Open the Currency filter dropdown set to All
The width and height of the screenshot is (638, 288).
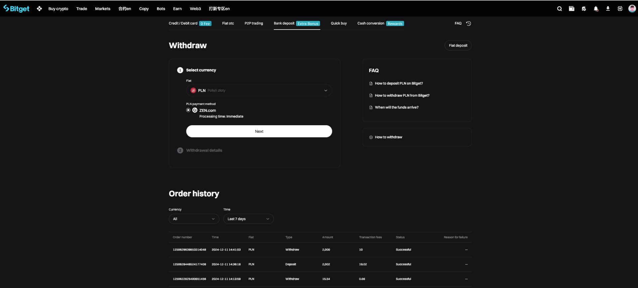pyautogui.click(x=194, y=219)
